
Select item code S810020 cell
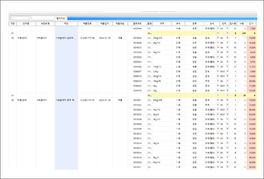(x=137, y=162)
